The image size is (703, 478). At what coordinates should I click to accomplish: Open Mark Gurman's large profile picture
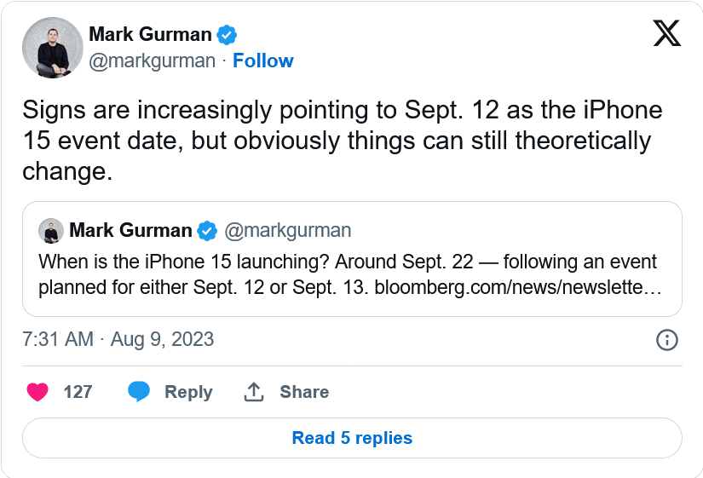pos(53,48)
